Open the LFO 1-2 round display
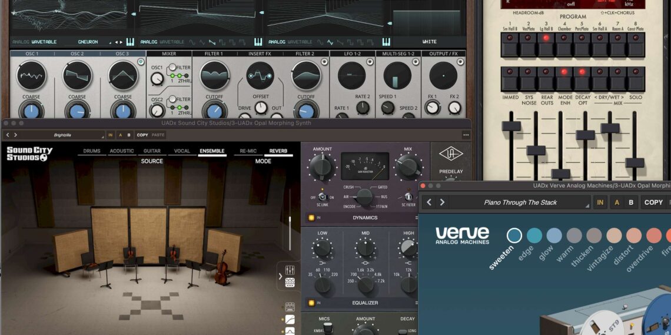The image size is (671, 335). (x=351, y=76)
